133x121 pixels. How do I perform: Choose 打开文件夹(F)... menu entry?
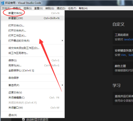pyautogui.click(x=33, y=31)
